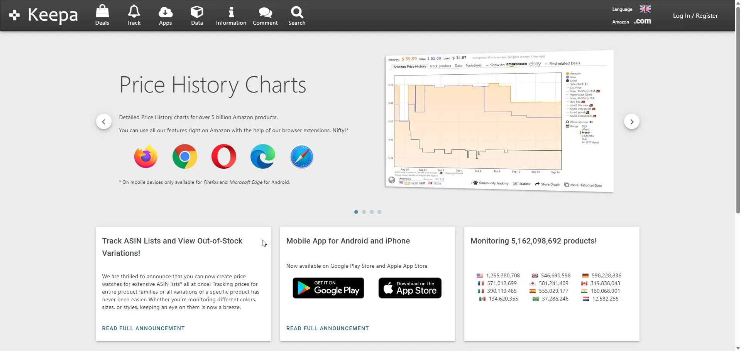Open Search using the magnifier icon
This screenshot has width=741, height=351.
coord(296,12)
